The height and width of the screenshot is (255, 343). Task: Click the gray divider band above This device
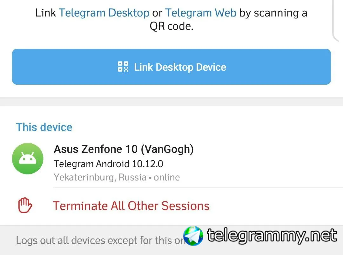(171, 101)
